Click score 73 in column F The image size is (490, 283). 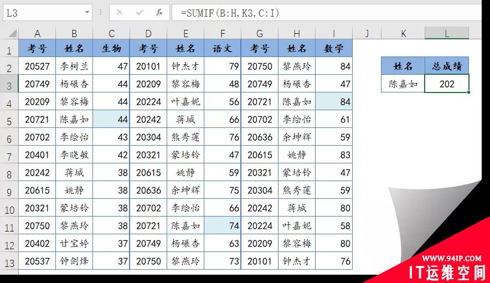tap(223, 261)
